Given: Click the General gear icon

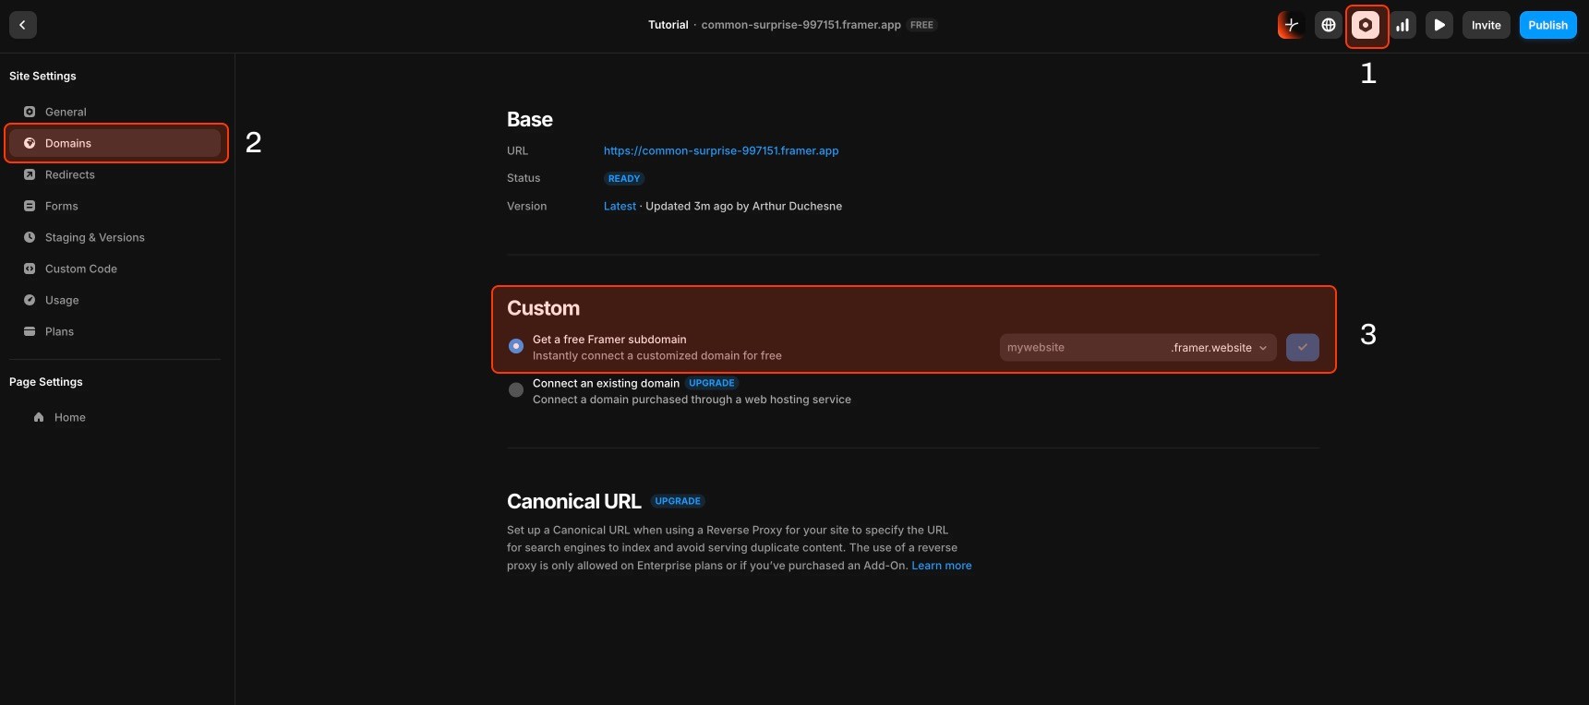Looking at the screenshot, I should point(30,112).
